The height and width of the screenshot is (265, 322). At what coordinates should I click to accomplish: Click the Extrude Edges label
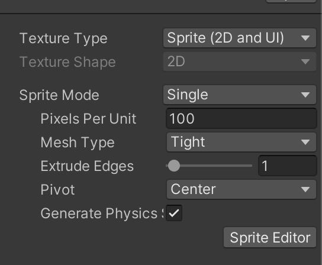pyautogui.click(x=87, y=166)
